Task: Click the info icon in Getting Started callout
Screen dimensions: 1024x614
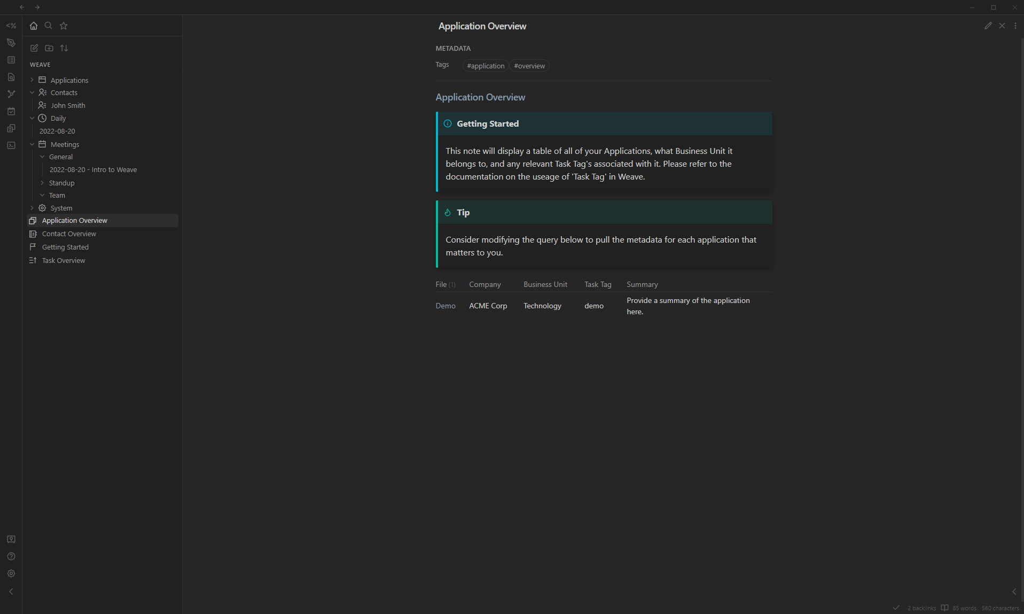Action: tap(448, 123)
